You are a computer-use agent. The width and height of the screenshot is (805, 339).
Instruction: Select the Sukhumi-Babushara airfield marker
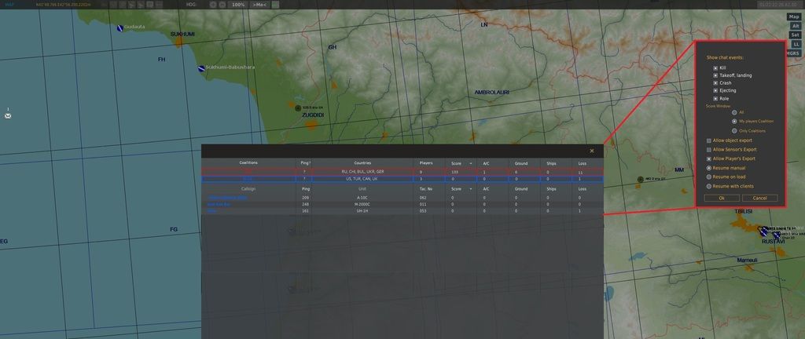tap(201, 68)
